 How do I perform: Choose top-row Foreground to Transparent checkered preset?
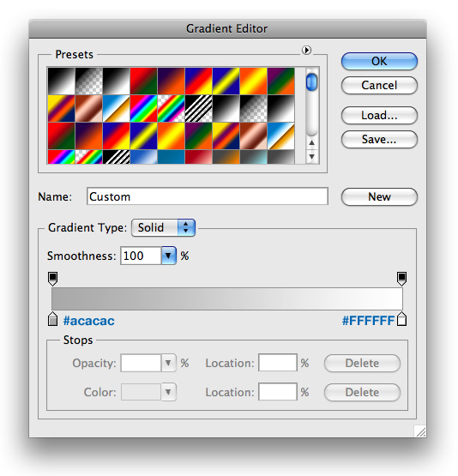click(x=88, y=81)
